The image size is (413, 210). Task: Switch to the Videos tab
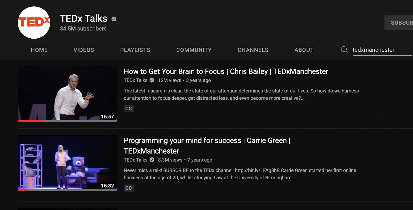(84, 50)
